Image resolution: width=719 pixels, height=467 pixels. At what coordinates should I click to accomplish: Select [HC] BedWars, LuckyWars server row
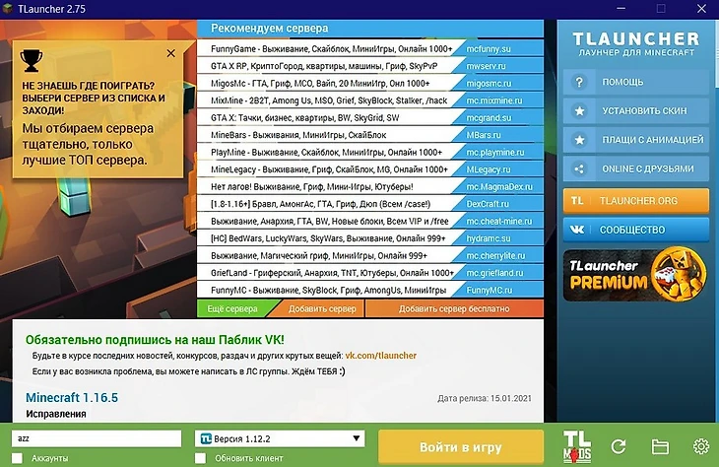[x=370, y=238]
